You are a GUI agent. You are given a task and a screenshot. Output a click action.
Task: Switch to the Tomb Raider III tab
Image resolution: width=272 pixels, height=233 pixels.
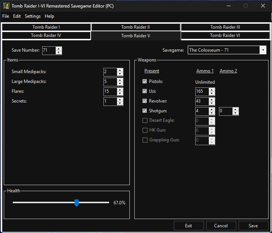225,27
